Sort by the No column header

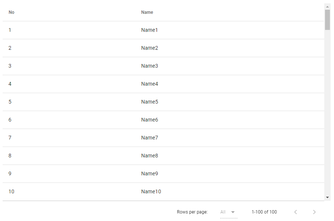click(x=12, y=12)
